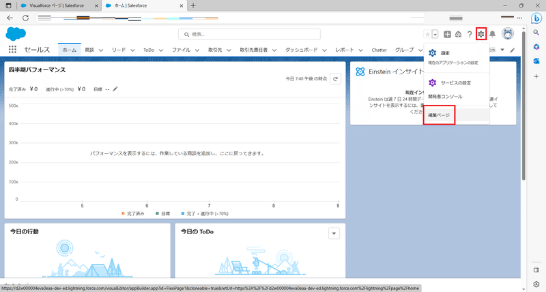Select the 商談 navigation tab
The image size is (546, 292).
[89, 50]
